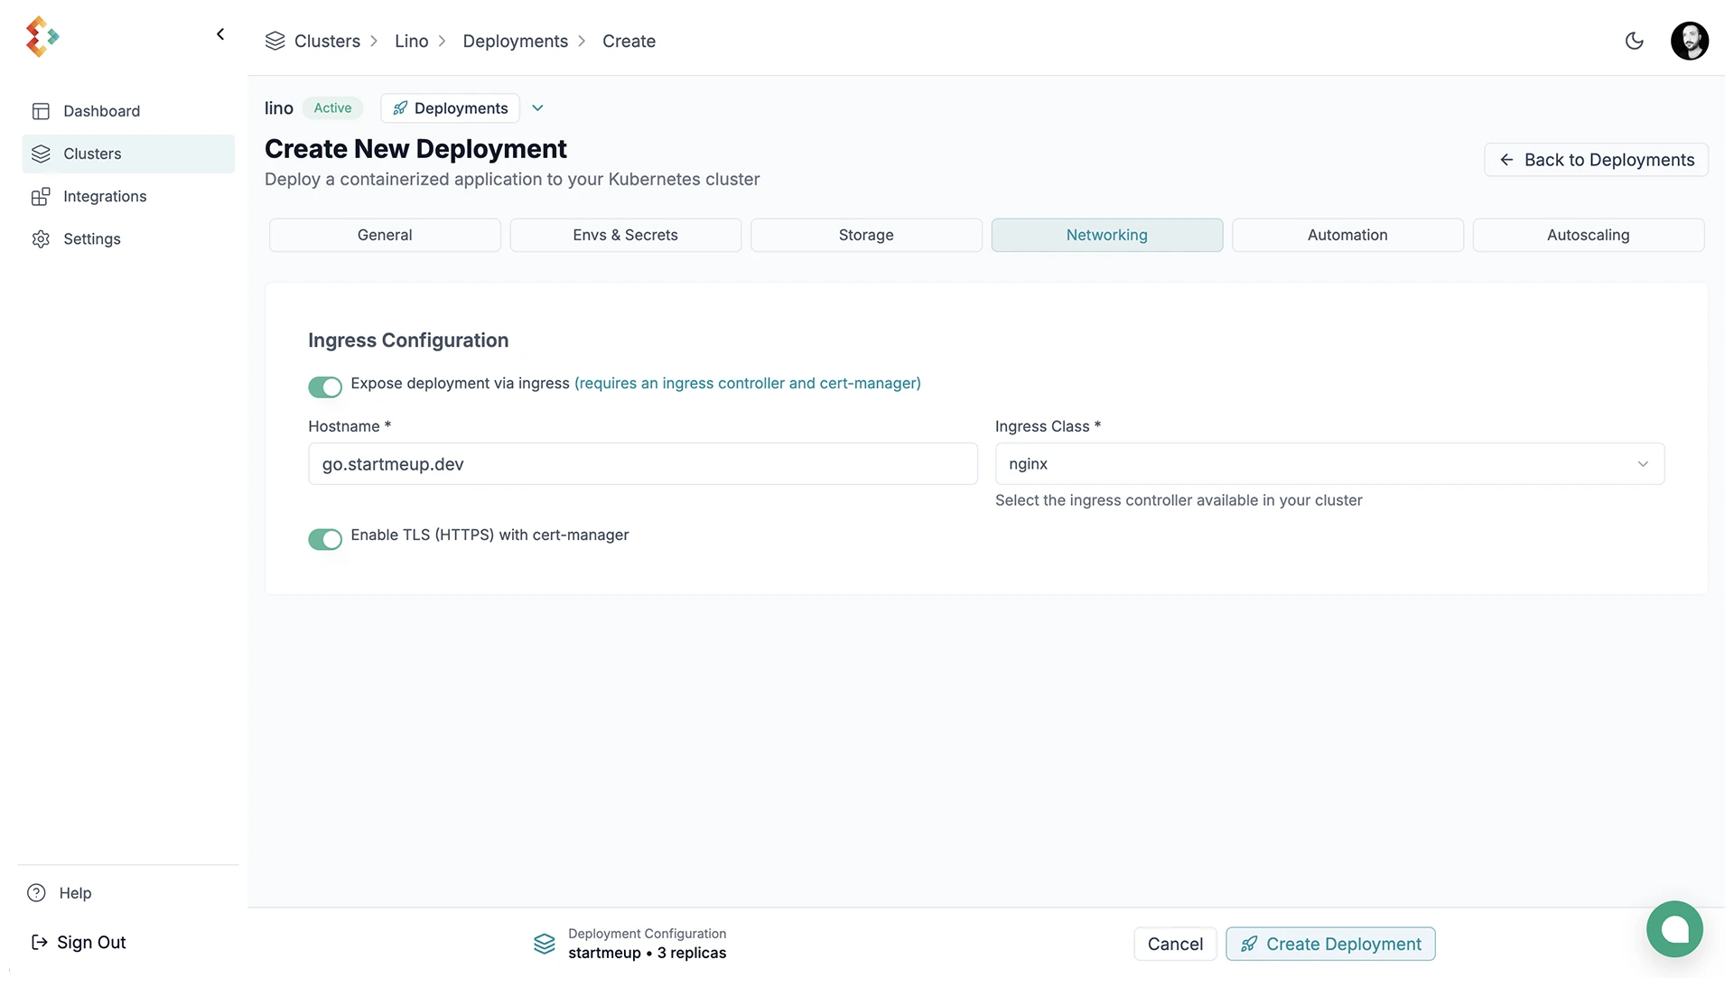Expand the Ingress Class nginx dropdown

pyautogui.click(x=1328, y=463)
